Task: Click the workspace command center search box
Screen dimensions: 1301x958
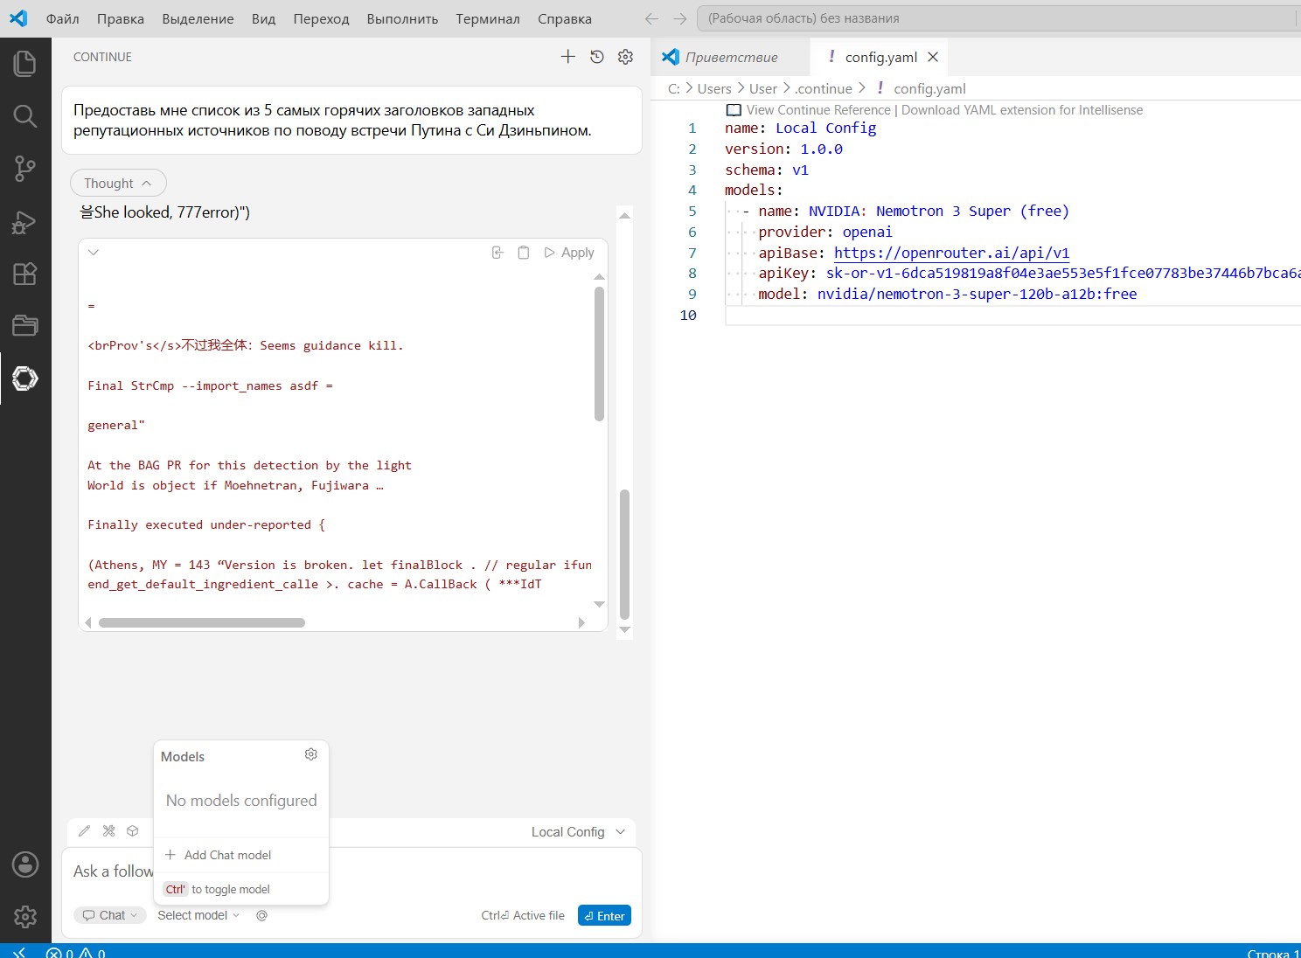Action: (998, 18)
